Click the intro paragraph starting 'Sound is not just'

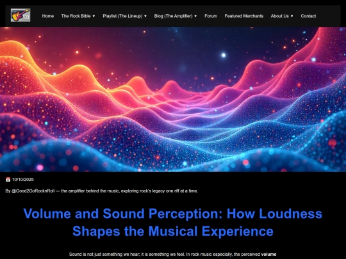[x=173, y=255]
